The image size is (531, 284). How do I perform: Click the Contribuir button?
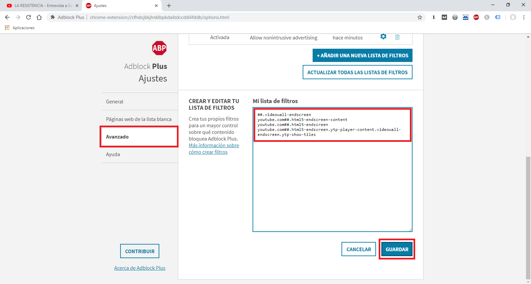pyautogui.click(x=140, y=251)
